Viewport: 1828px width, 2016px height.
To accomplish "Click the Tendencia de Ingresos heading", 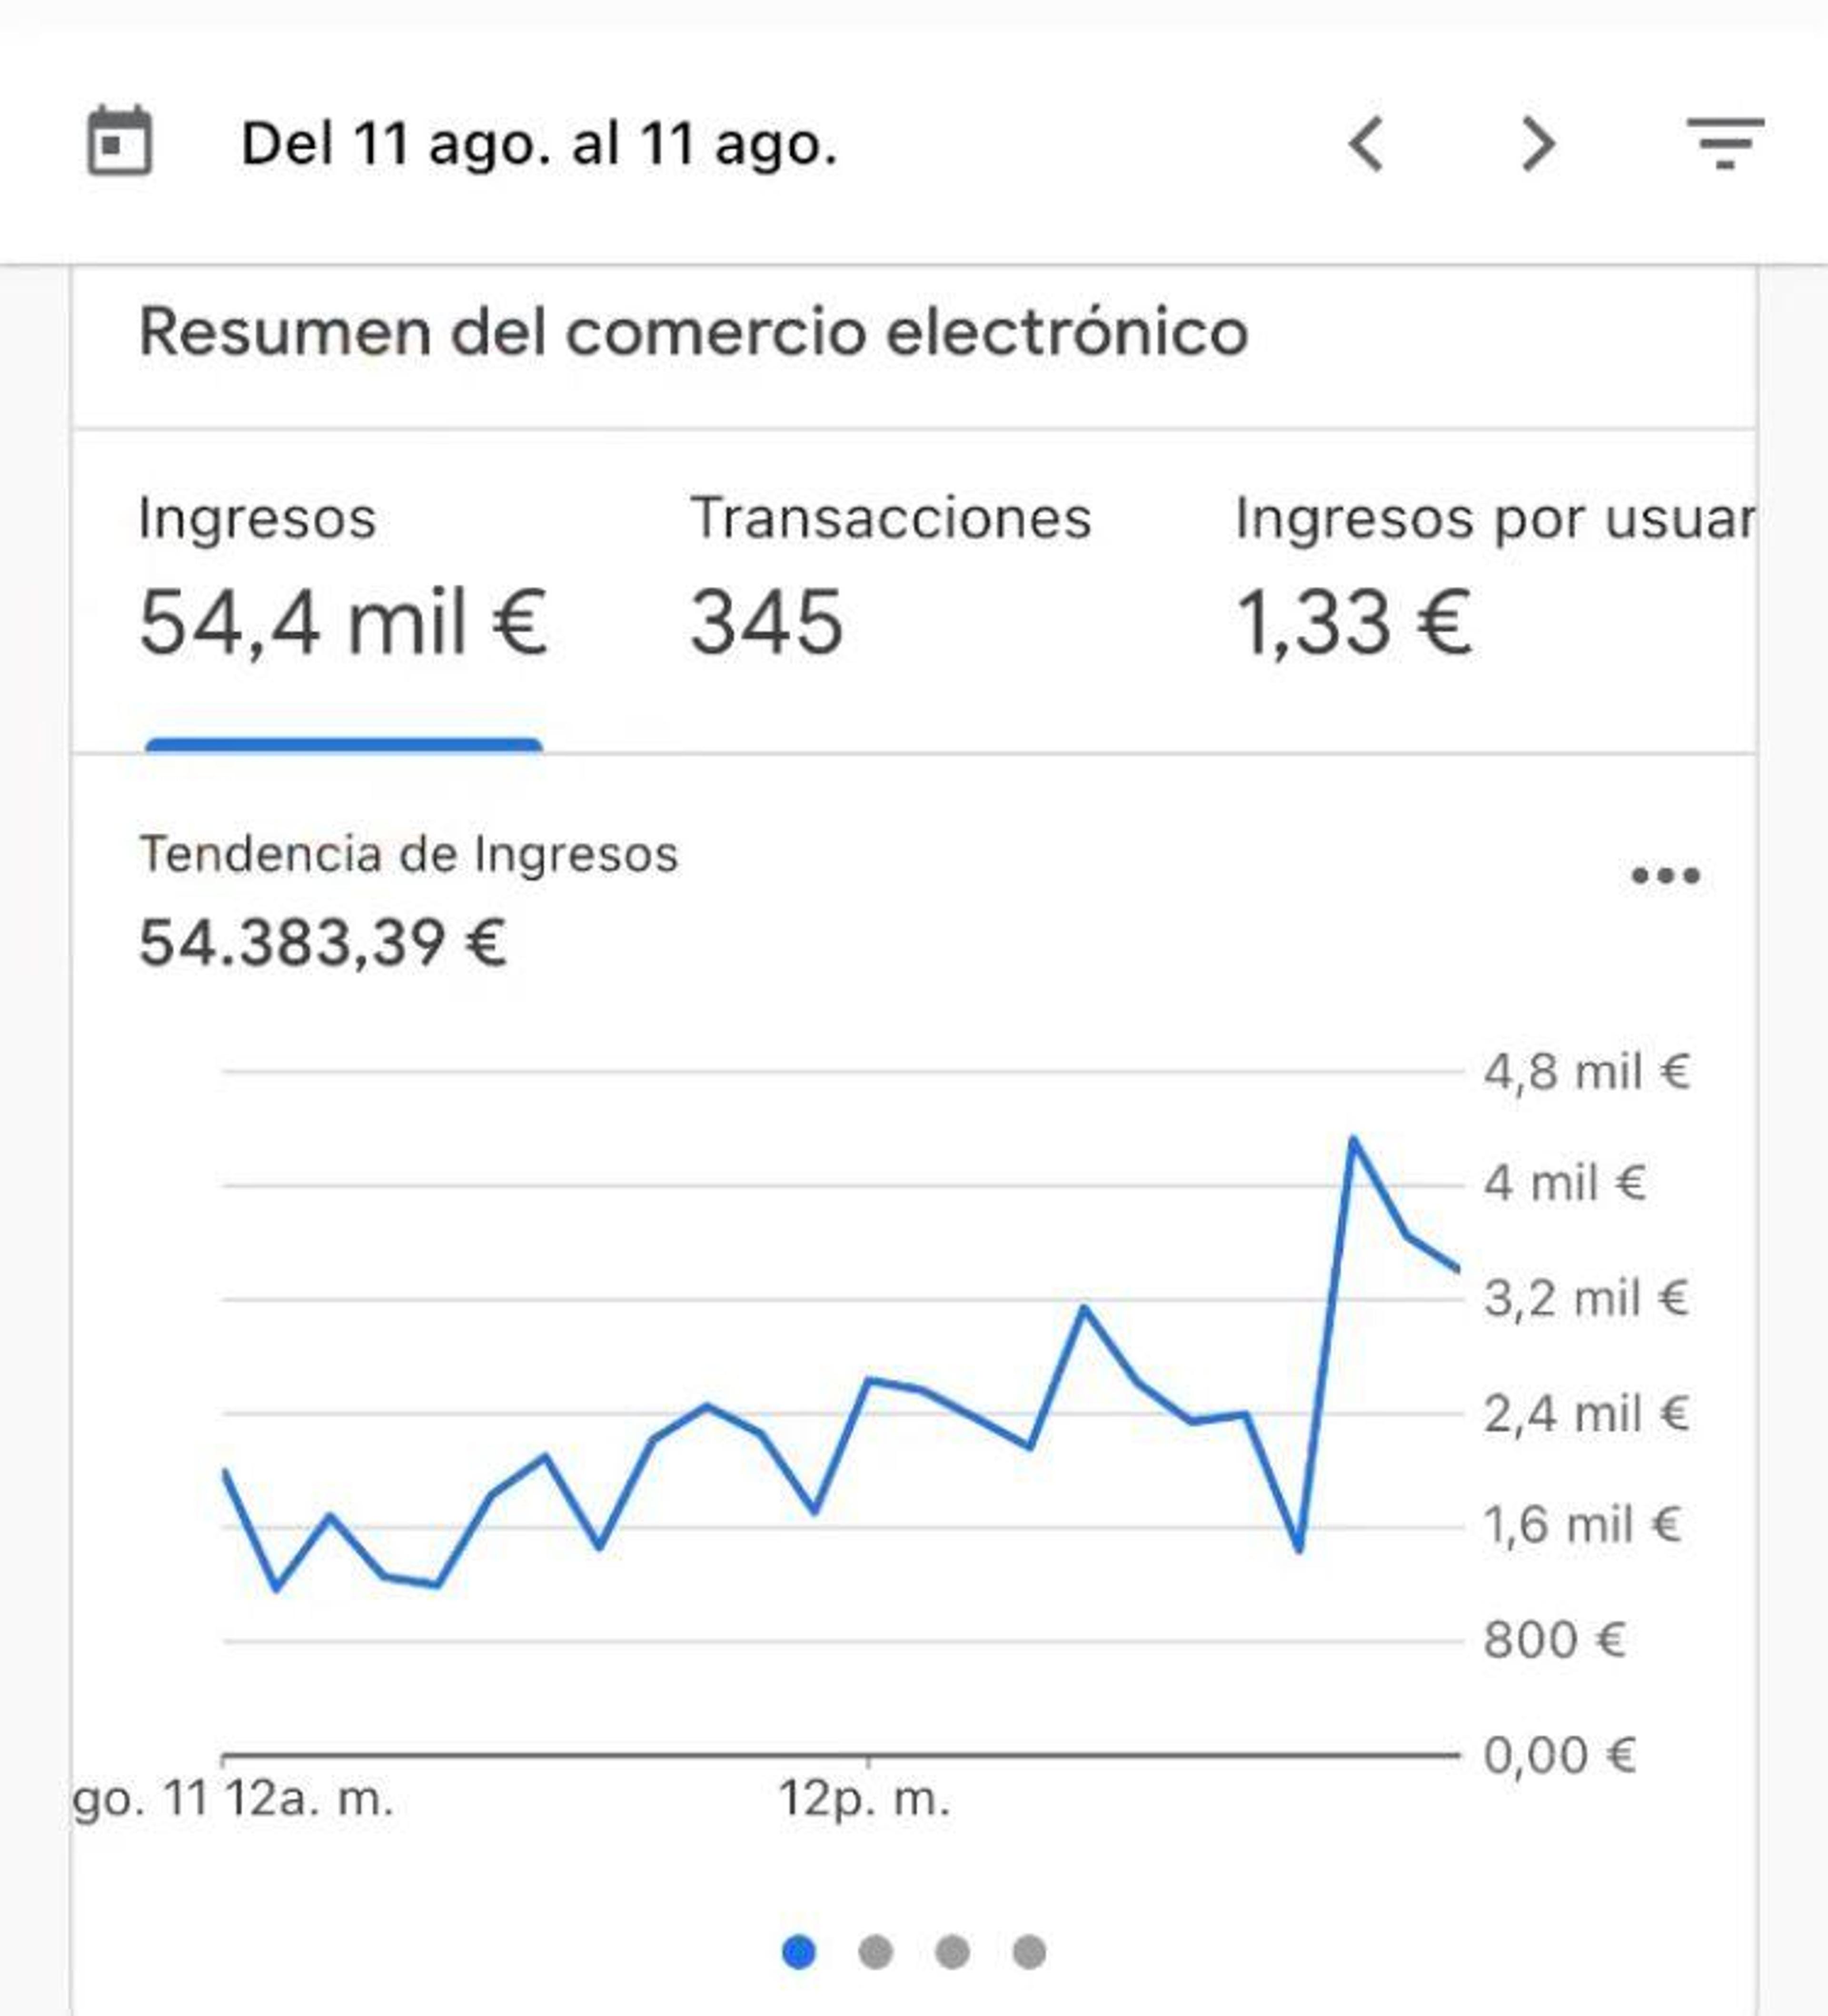I will (408, 855).
